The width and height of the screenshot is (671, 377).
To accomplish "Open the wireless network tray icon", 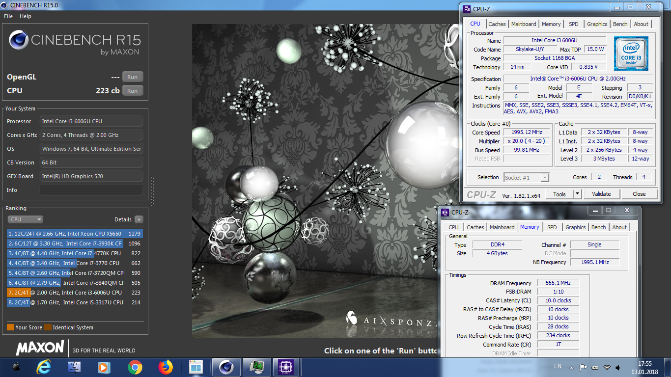I will coord(607,367).
